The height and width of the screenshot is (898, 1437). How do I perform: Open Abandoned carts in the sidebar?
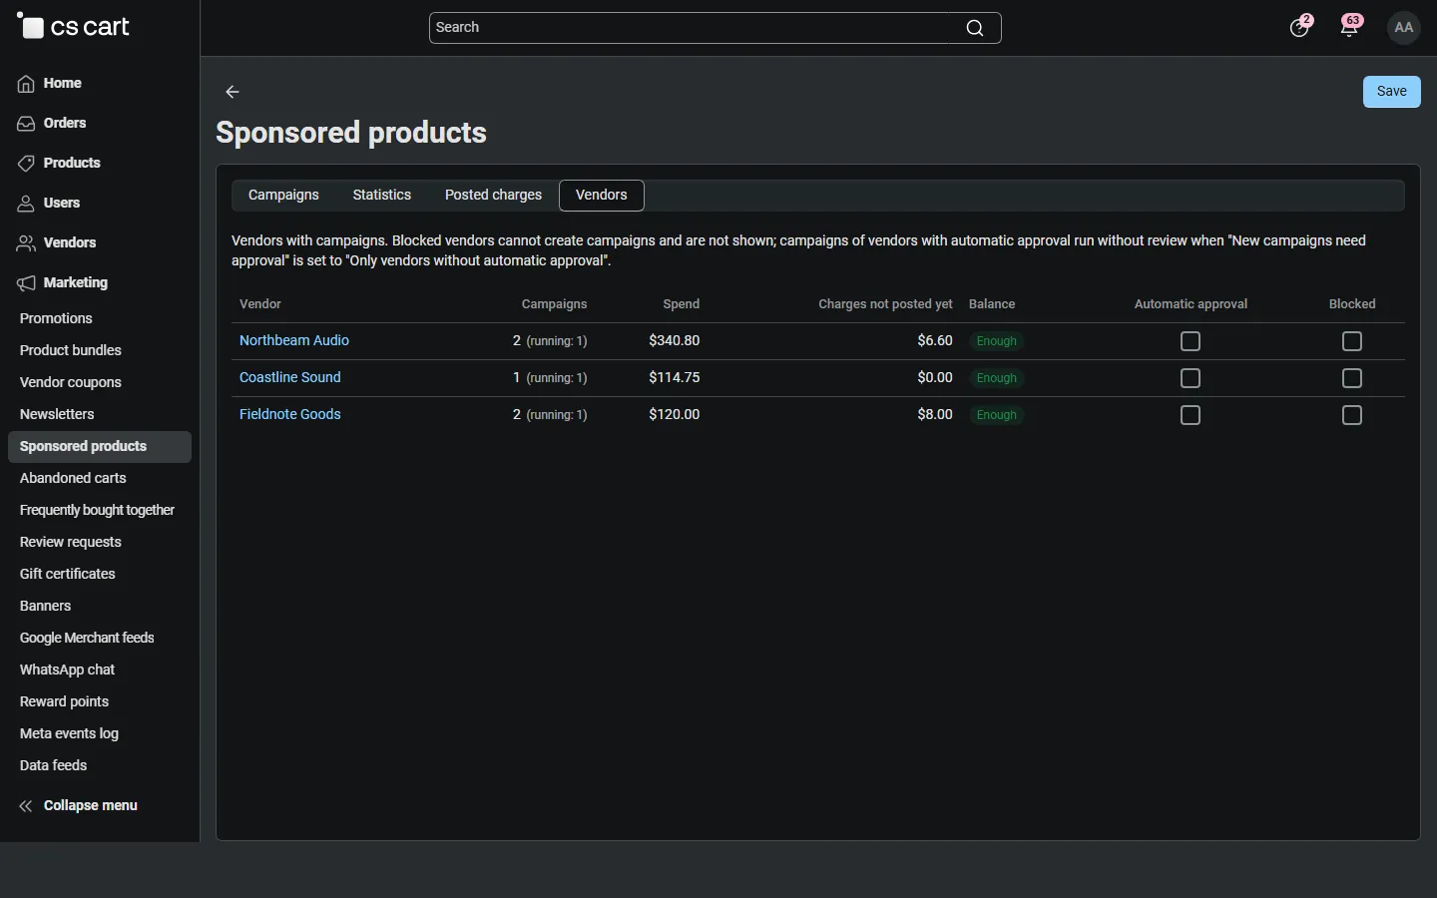(x=73, y=479)
